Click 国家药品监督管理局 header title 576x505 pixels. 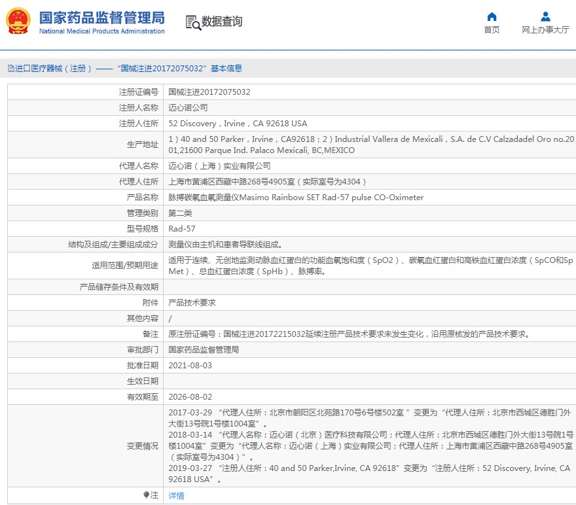coord(101,18)
